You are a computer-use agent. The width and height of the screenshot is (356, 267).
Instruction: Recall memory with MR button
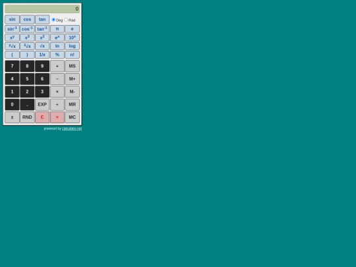(x=73, y=104)
